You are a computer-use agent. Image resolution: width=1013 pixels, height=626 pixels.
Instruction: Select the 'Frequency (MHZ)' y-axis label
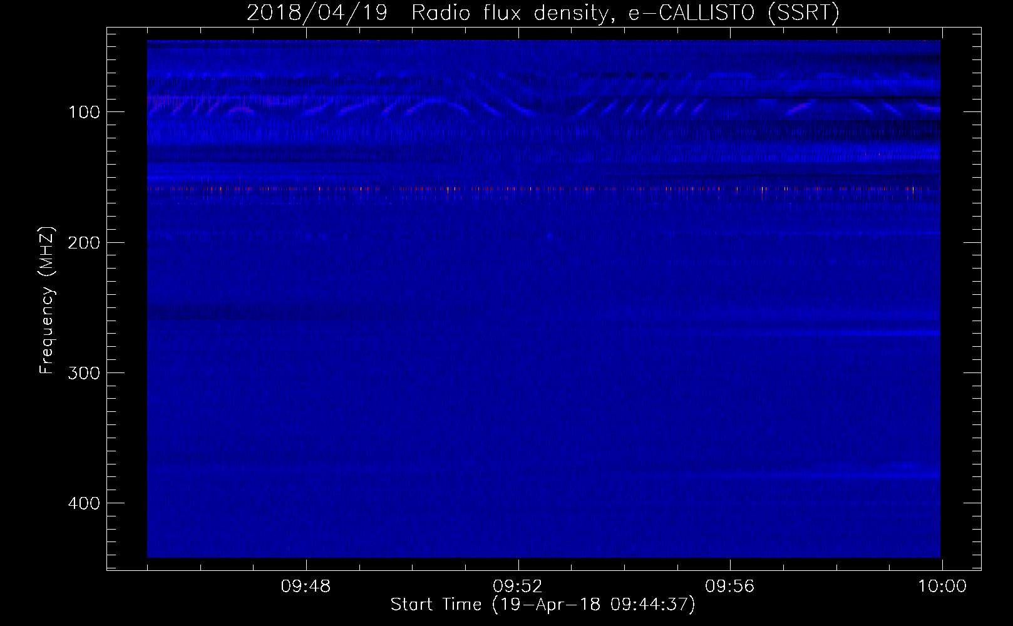click(47, 300)
